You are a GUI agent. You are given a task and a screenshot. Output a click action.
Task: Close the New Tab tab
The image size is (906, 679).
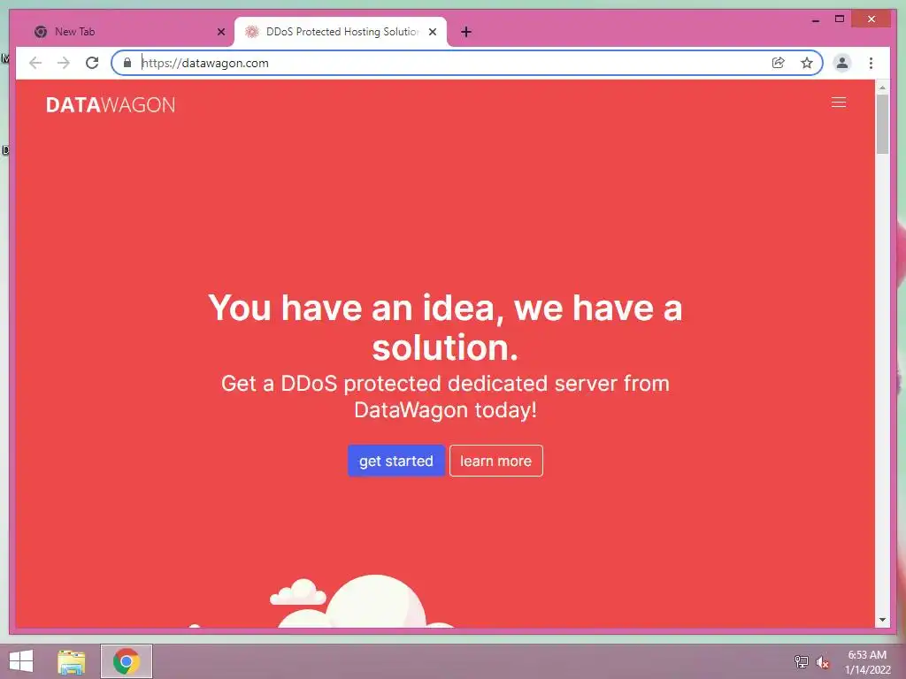(220, 32)
